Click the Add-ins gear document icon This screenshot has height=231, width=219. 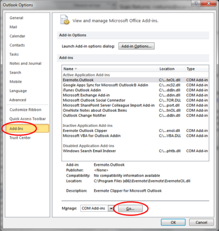tap(64, 20)
